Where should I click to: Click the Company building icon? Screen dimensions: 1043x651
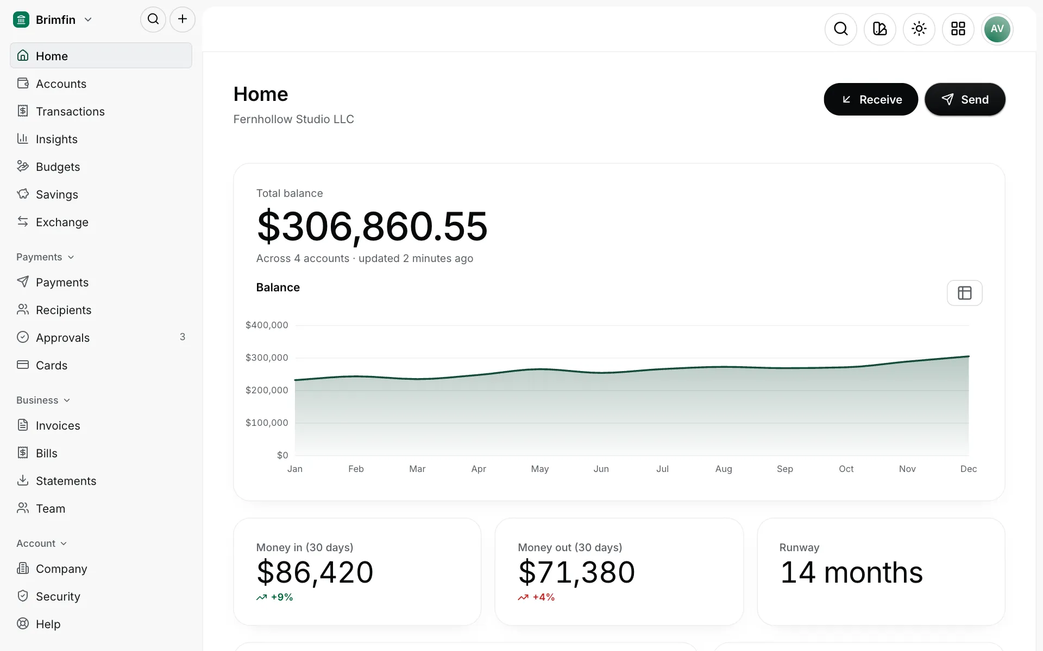[x=23, y=568]
